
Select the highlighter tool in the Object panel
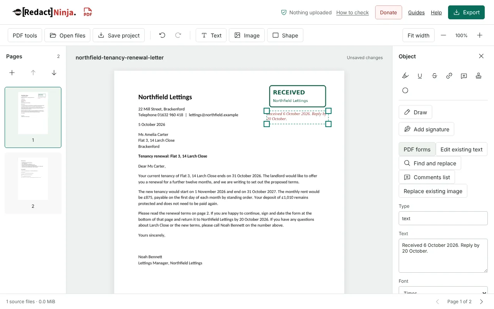[405, 76]
